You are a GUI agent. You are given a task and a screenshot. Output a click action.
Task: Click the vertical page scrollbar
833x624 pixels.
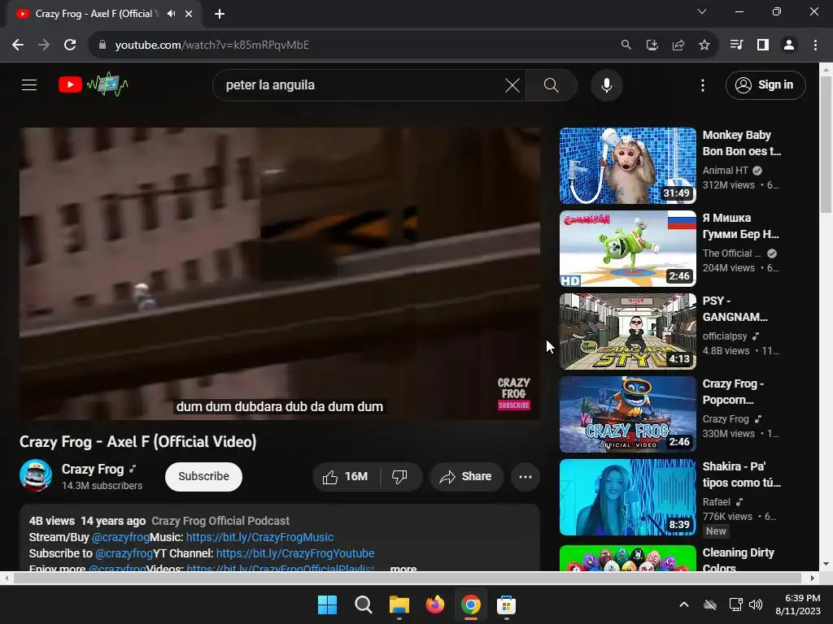826,143
